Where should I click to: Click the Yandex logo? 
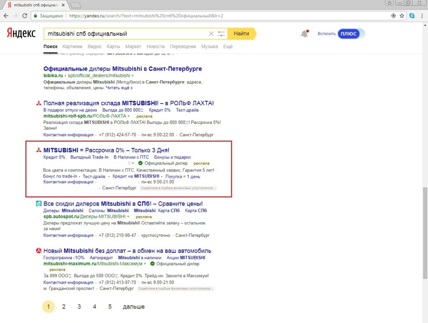(x=21, y=33)
